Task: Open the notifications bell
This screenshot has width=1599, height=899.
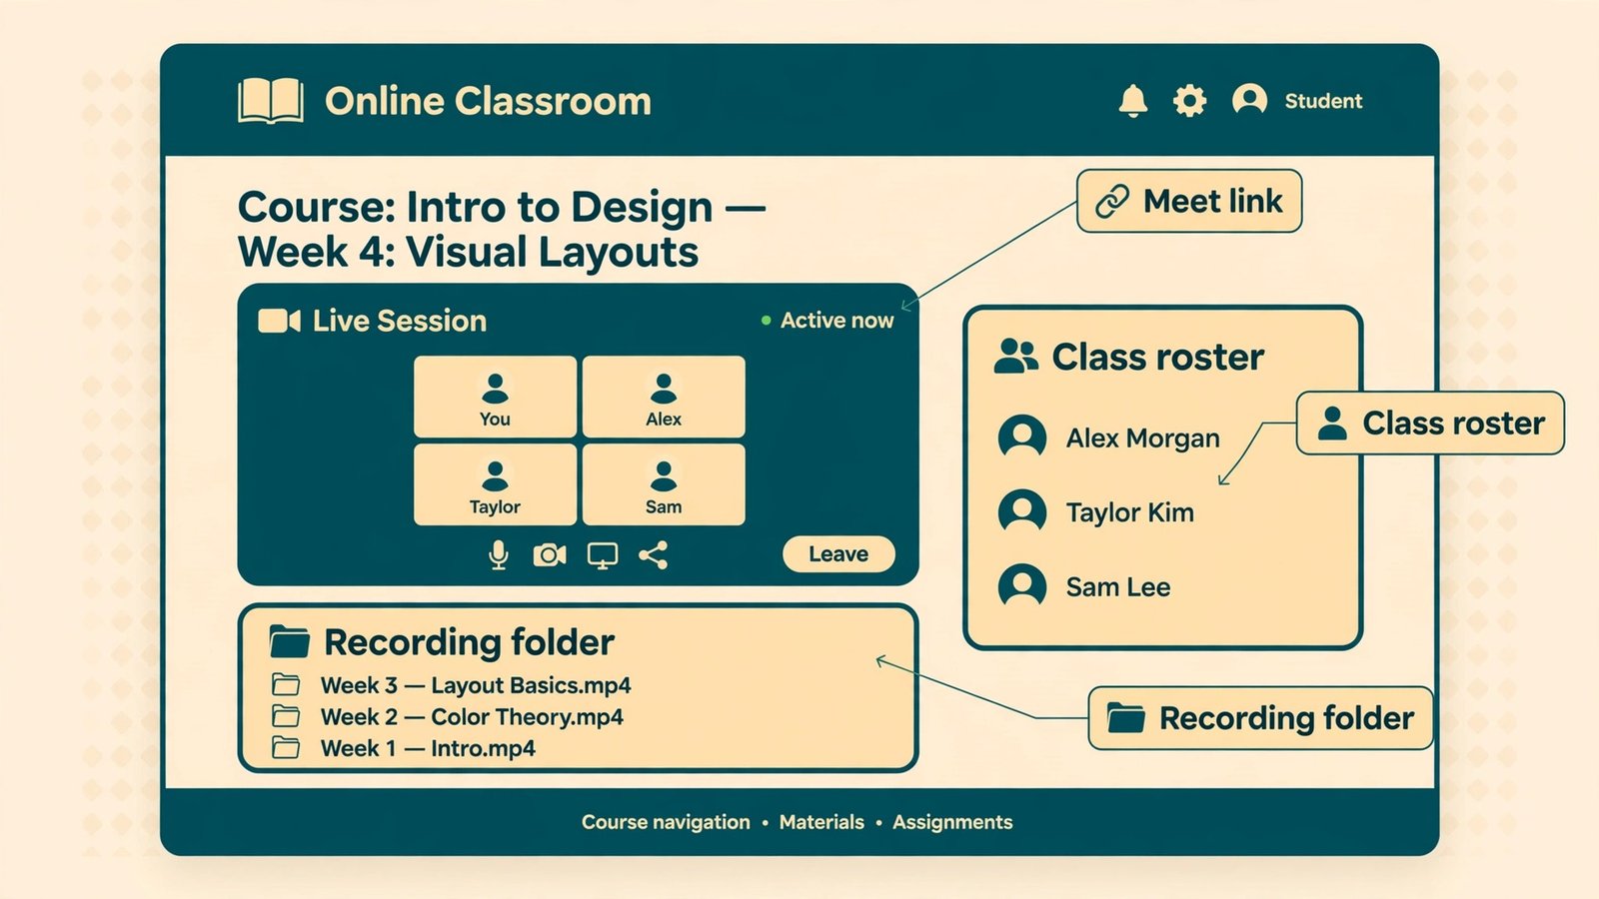Action: click(1132, 101)
